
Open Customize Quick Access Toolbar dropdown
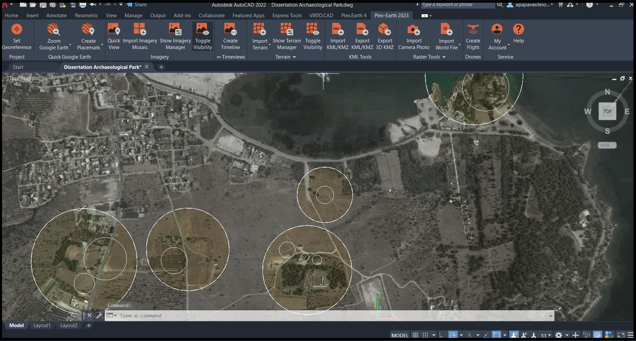point(121,5)
